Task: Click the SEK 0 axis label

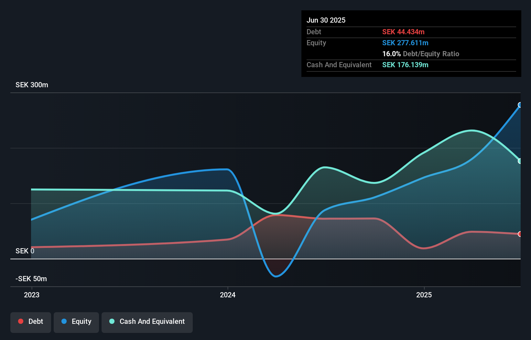Action: tap(25, 251)
